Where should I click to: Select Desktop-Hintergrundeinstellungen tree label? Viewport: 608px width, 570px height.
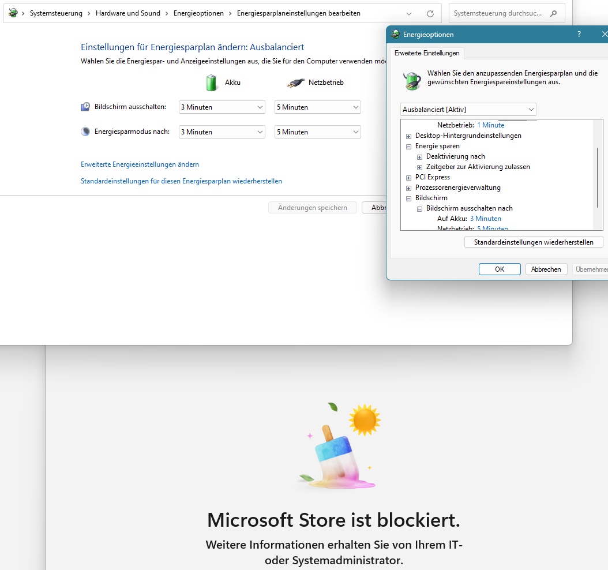[x=468, y=136]
